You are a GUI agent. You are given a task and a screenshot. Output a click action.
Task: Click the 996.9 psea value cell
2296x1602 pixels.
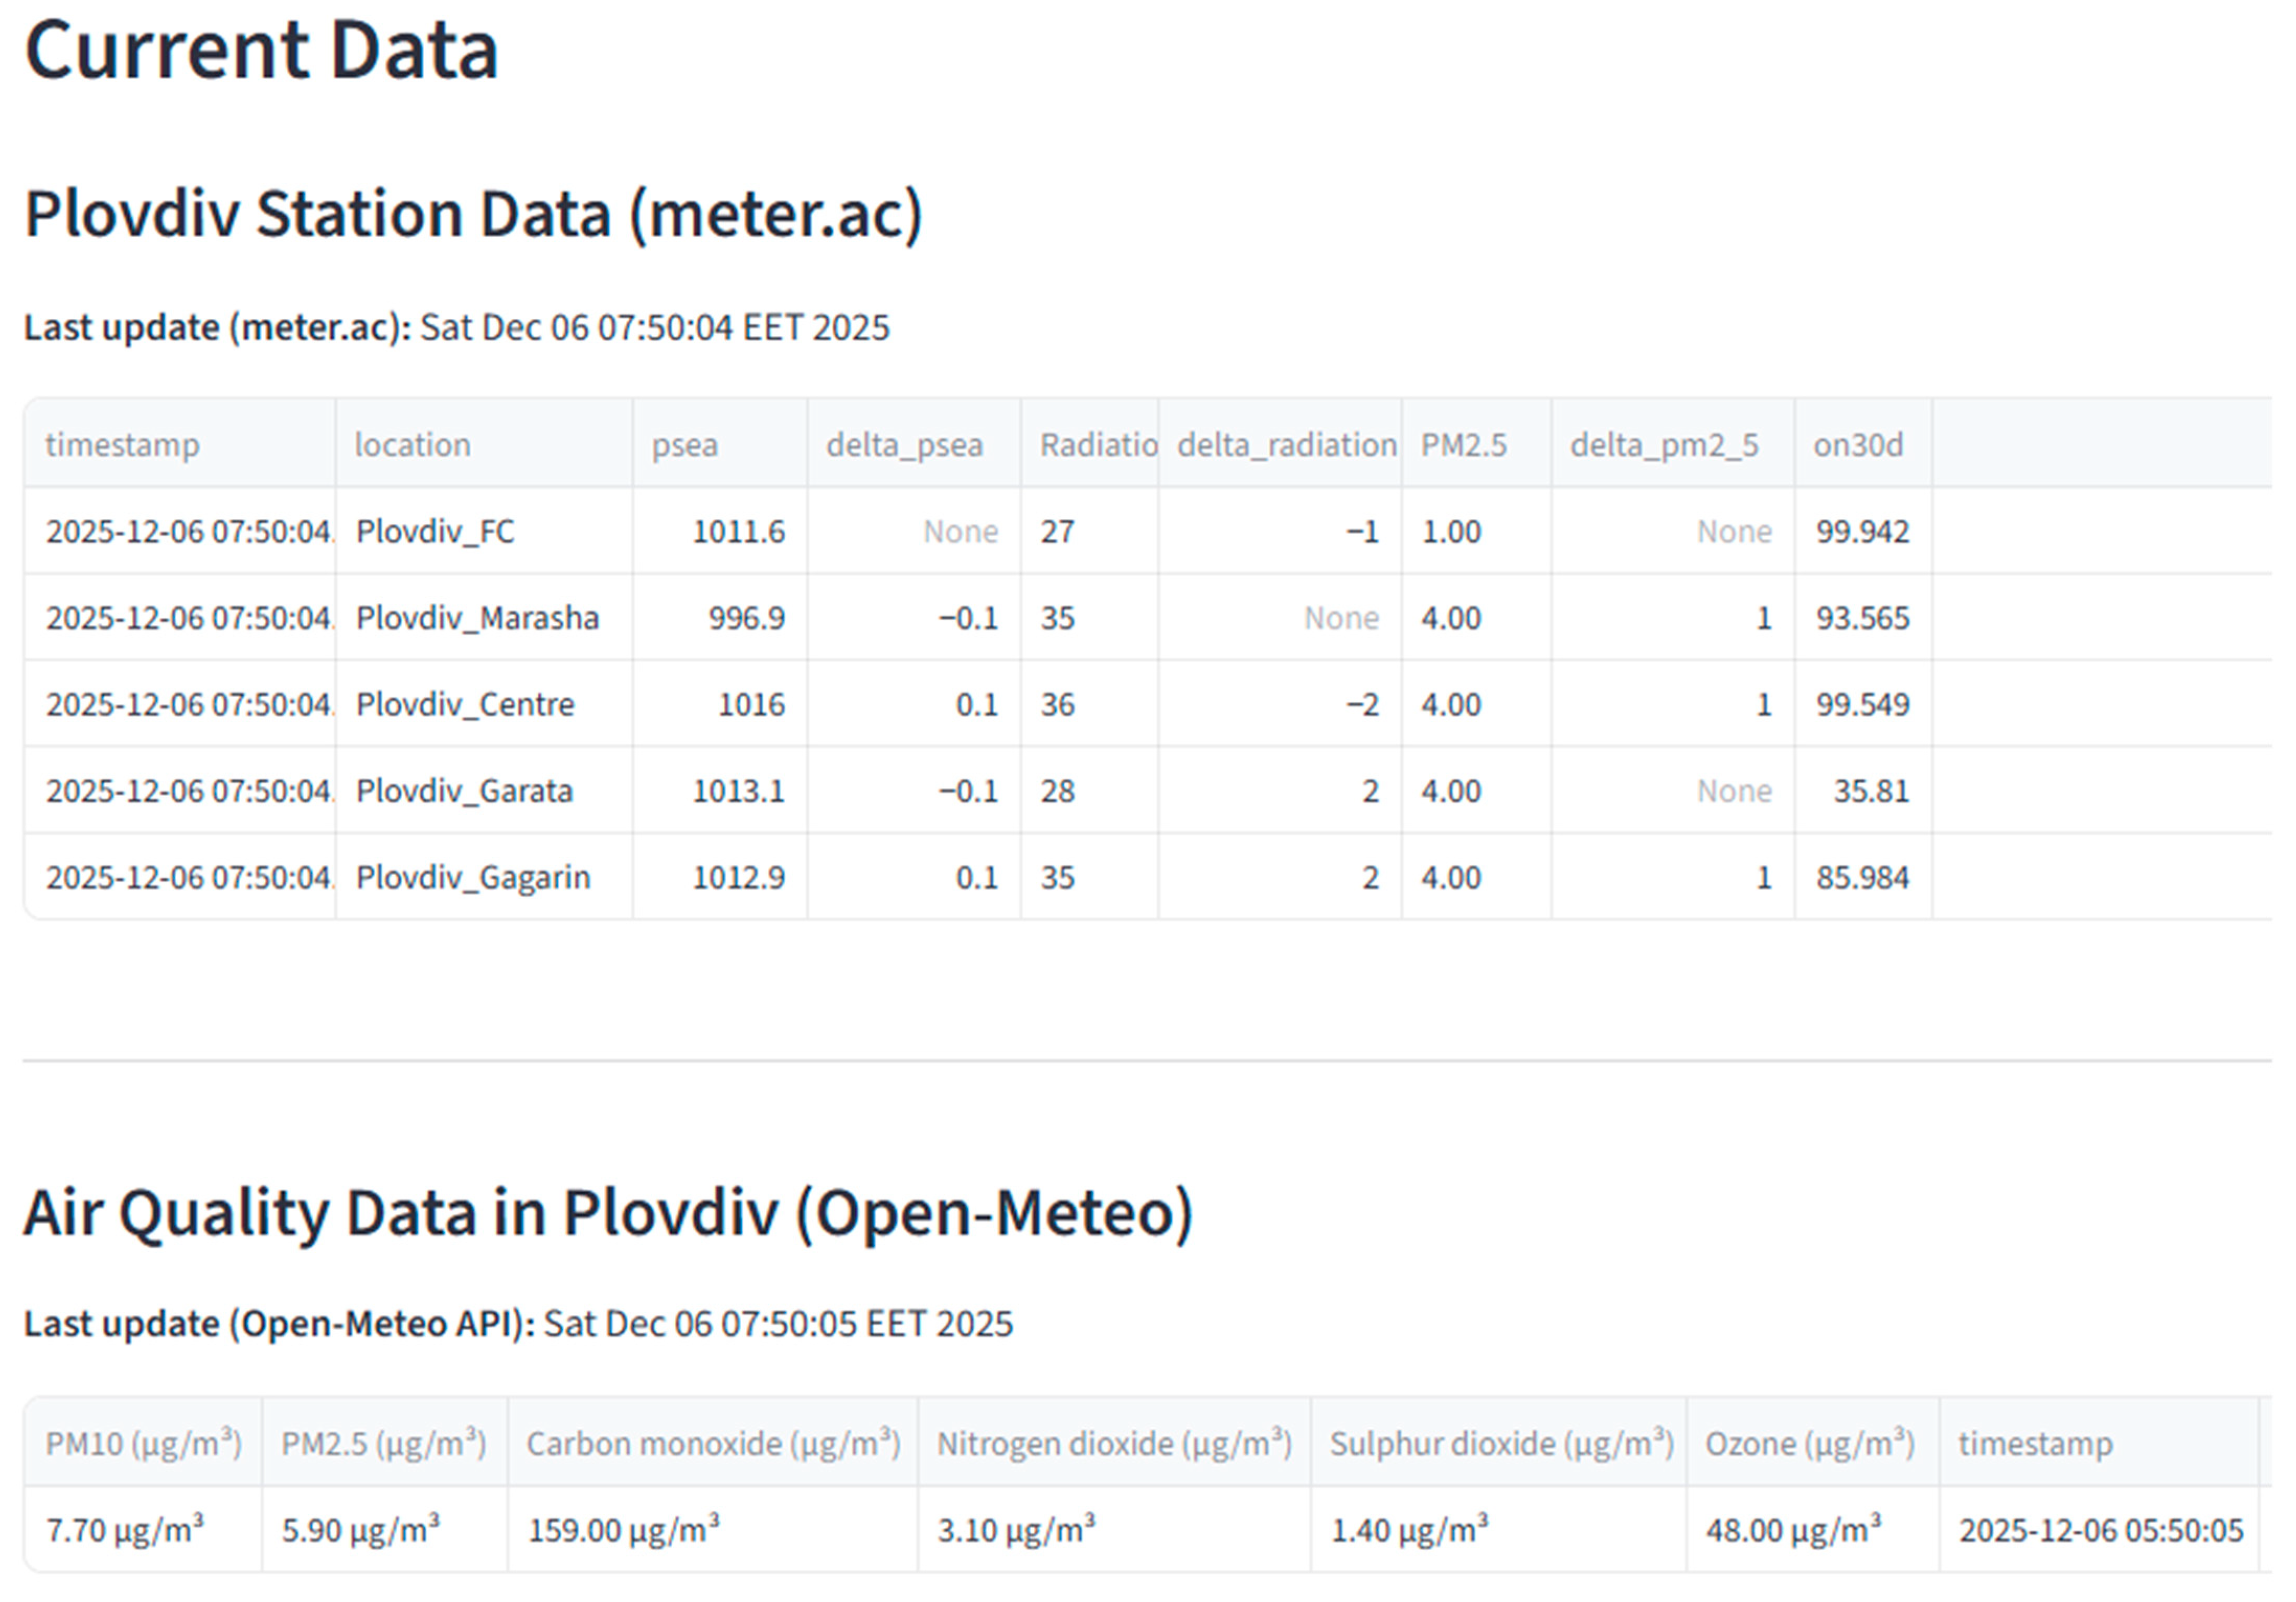click(746, 618)
